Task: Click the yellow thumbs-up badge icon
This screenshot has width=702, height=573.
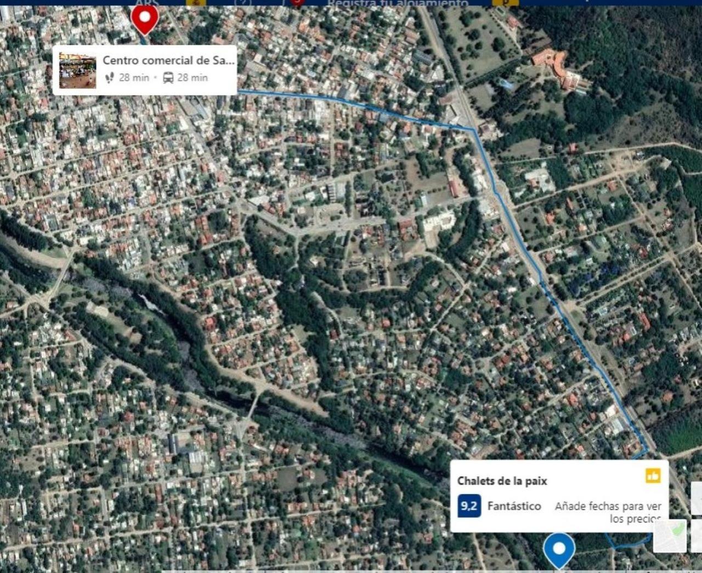Action: point(653,475)
